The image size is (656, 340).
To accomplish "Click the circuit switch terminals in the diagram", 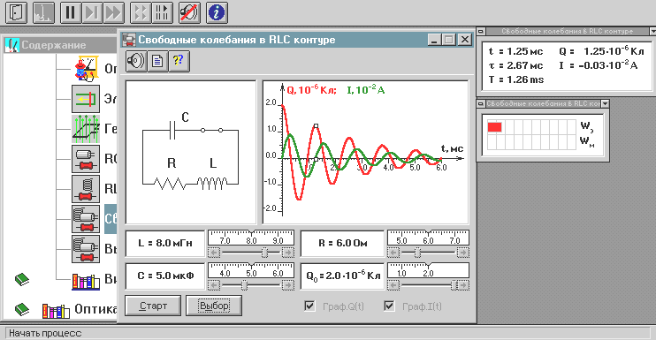I will point(211,131).
